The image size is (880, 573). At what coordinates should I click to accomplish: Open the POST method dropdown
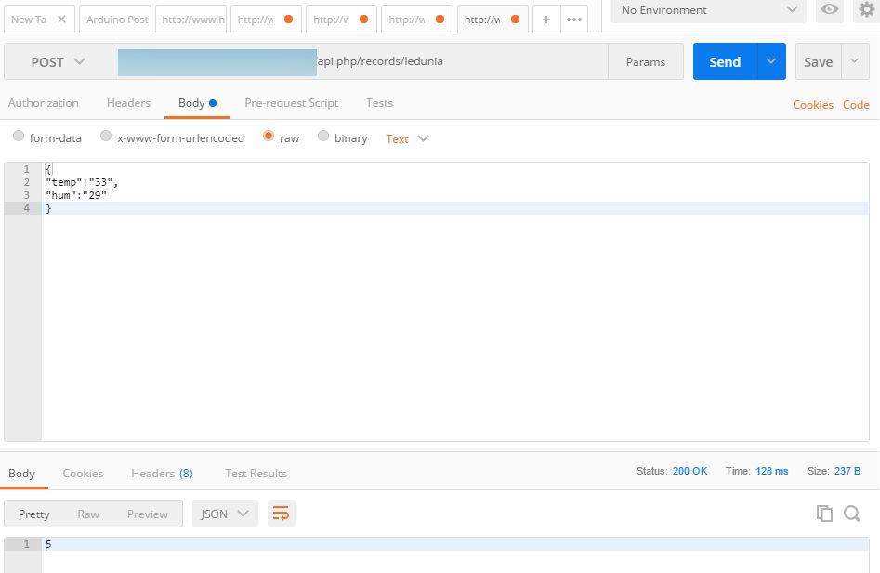pos(58,61)
